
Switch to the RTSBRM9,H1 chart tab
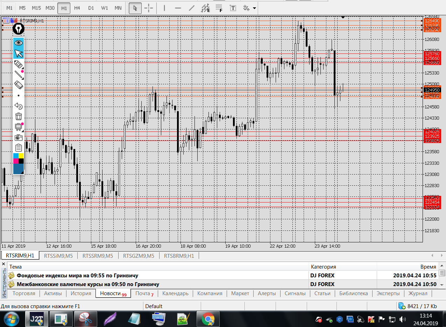click(x=179, y=256)
